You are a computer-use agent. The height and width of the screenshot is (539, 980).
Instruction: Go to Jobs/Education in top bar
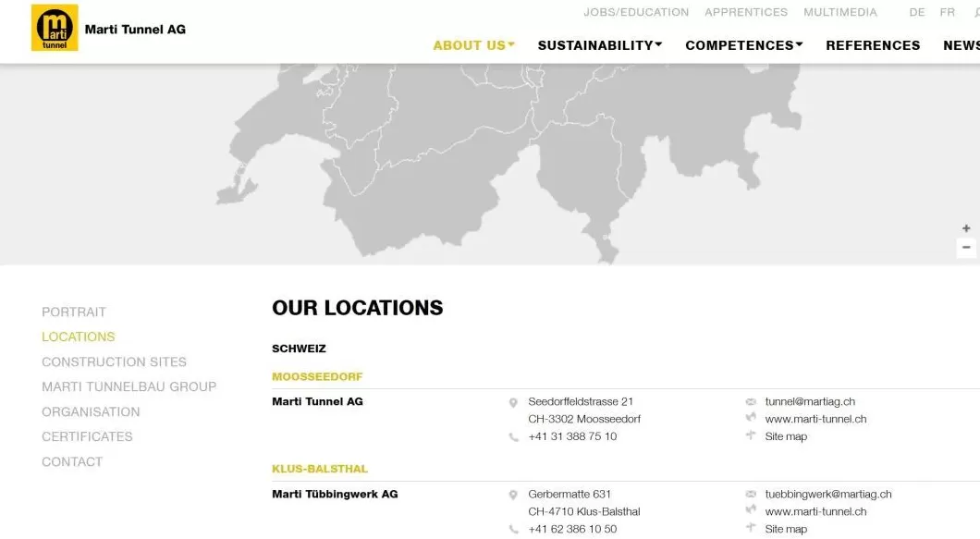[636, 12]
